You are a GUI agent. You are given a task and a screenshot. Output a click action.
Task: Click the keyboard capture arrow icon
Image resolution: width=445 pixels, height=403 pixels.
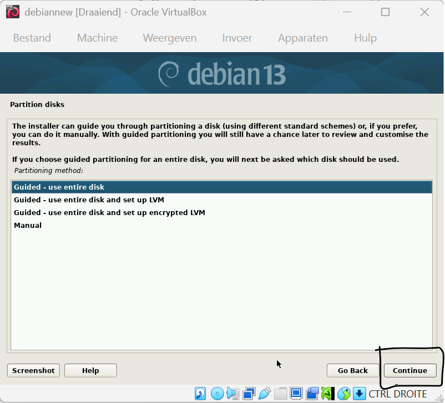point(360,394)
